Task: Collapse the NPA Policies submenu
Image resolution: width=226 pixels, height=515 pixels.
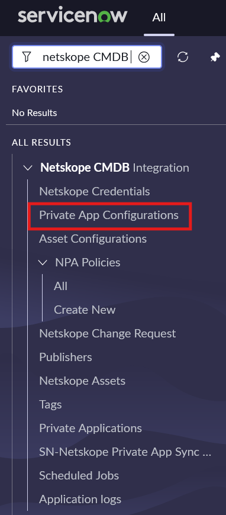Action: point(43,262)
